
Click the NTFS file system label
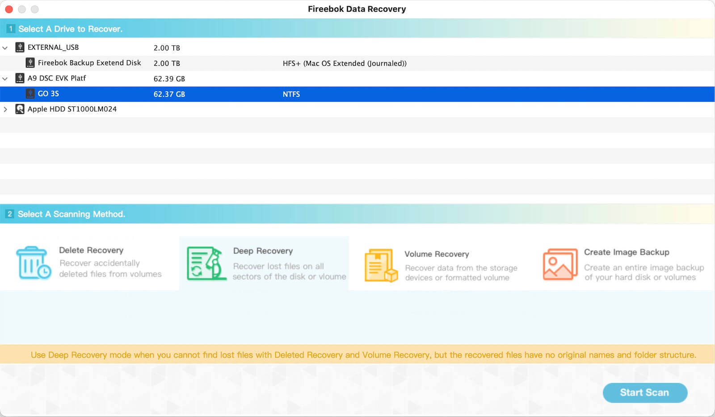(x=291, y=94)
